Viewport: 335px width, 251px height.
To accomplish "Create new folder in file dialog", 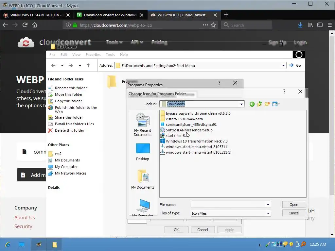I will [267, 104].
